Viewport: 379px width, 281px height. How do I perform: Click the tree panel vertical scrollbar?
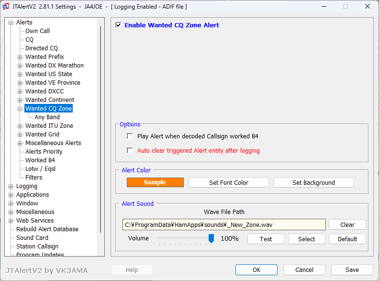pyautogui.click(x=100, y=129)
